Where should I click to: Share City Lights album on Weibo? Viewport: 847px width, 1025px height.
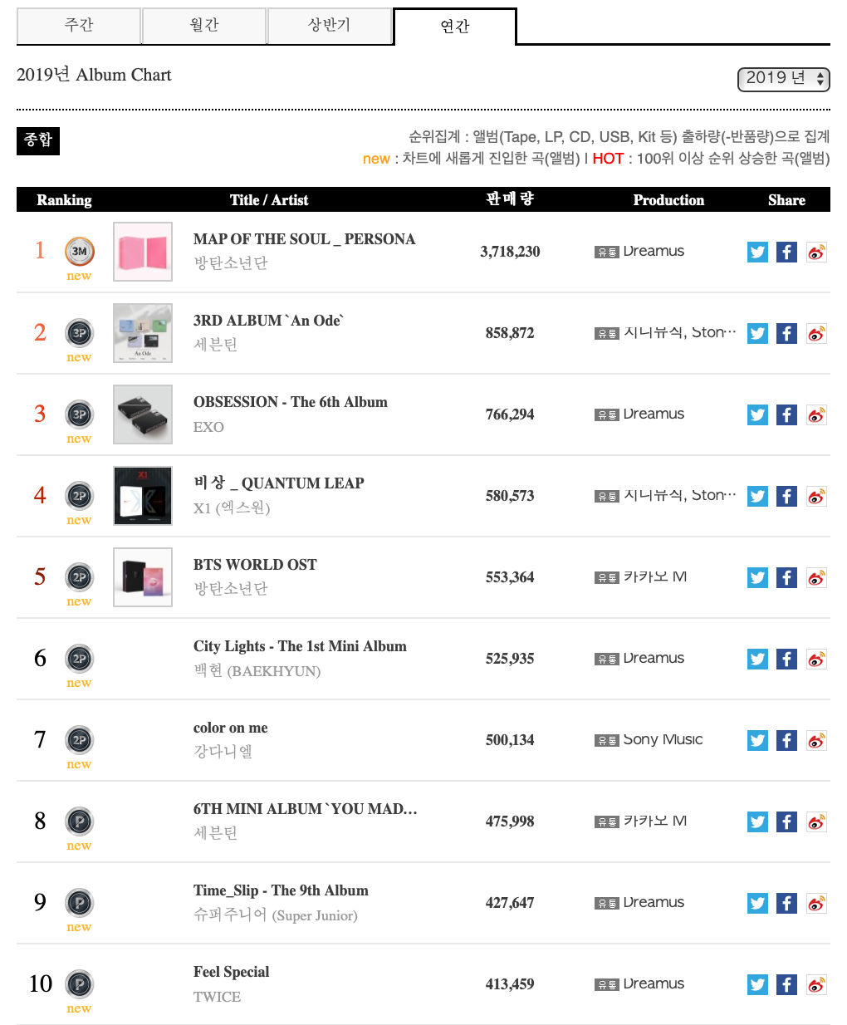click(816, 659)
